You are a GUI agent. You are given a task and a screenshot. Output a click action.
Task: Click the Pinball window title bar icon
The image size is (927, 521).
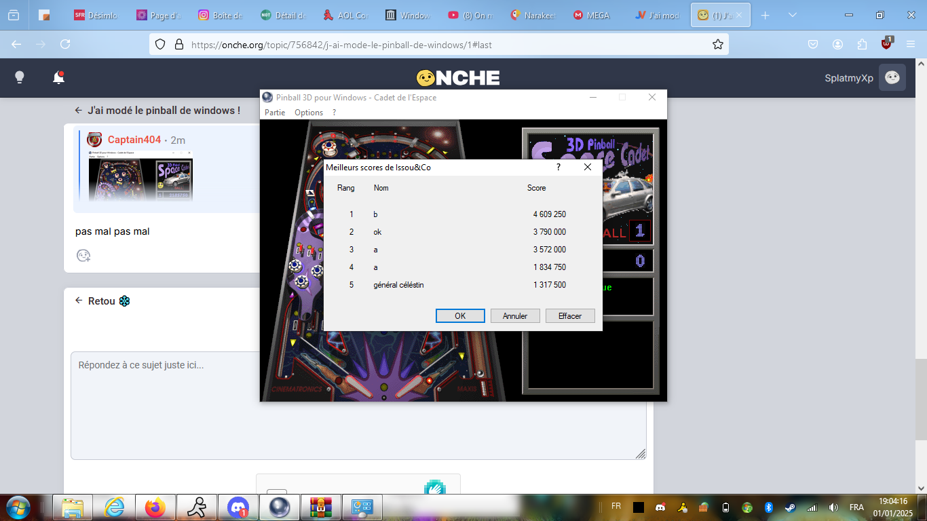267,98
